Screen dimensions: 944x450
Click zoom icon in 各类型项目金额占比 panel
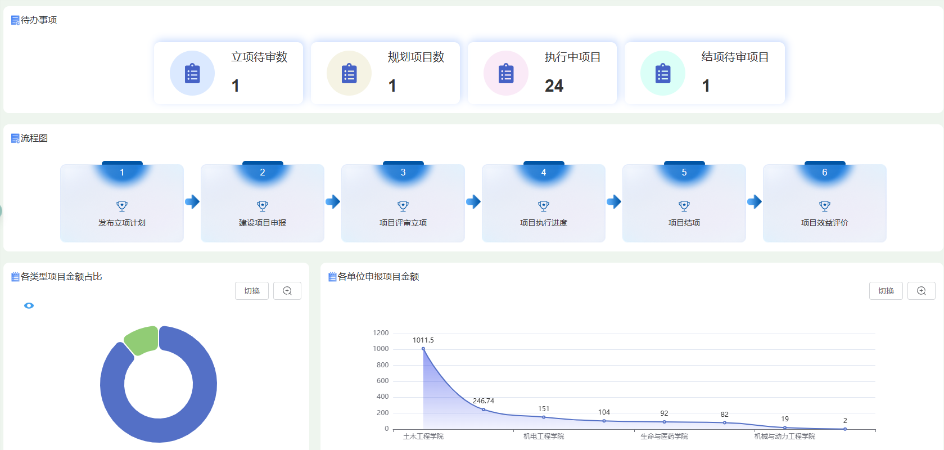[x=287, y=291]
